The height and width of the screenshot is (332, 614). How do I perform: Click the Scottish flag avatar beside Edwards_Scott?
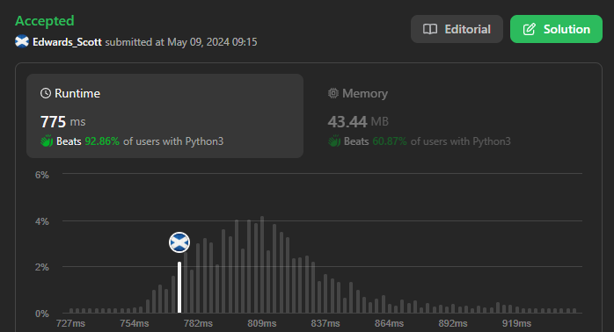(x=22, y=41)
